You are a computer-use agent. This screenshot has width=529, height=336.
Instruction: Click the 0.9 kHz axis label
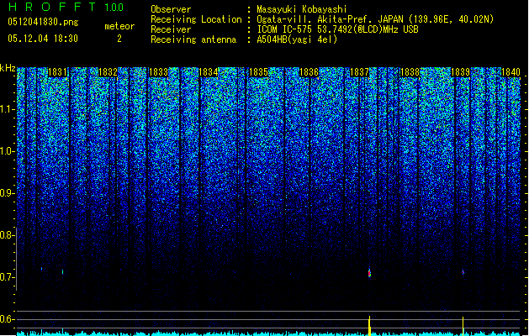[7, 193]
